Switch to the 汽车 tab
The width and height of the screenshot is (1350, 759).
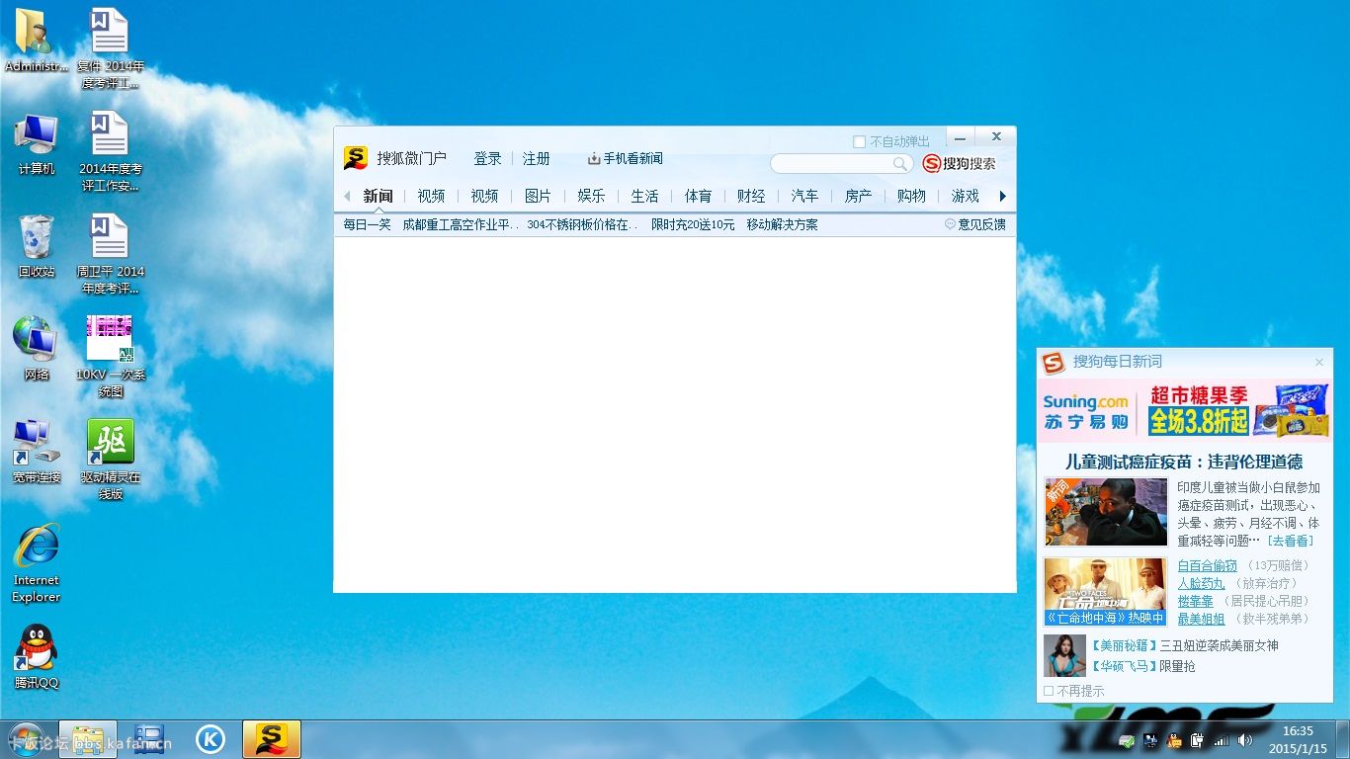804,196
